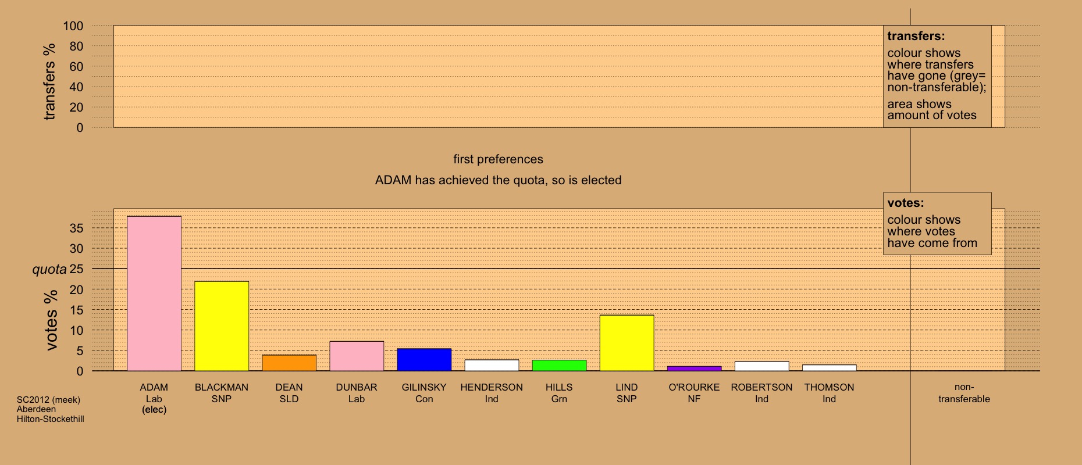
Task: Select LIND's yellow vote bar
Action: pos(627,343)
